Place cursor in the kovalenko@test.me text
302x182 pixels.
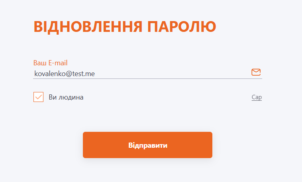[x=65, y=74]
